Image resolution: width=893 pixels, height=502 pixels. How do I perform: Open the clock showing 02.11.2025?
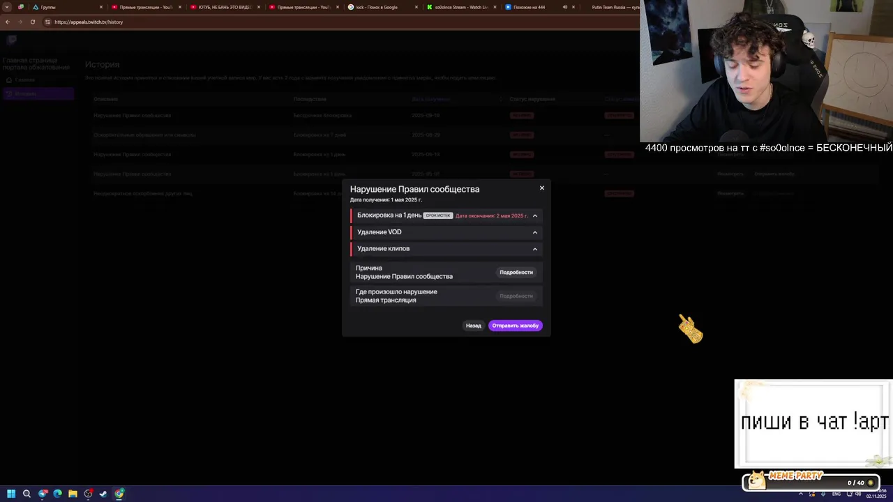click(876, 494)
